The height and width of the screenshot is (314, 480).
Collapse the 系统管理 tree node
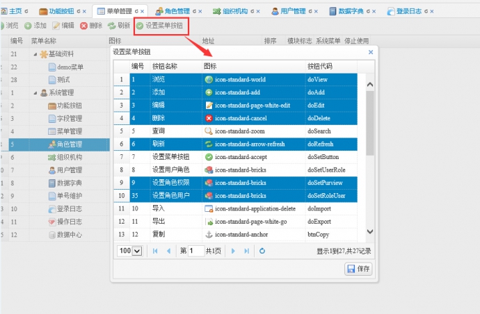pyautogui.click(x=35, y=93)
